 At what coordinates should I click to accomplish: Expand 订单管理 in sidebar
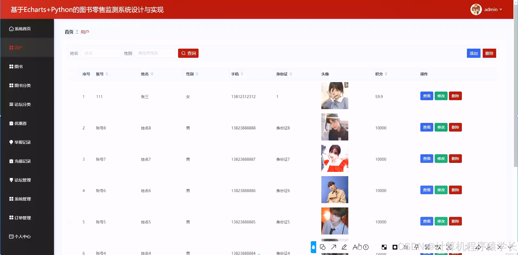coord(27,218)
